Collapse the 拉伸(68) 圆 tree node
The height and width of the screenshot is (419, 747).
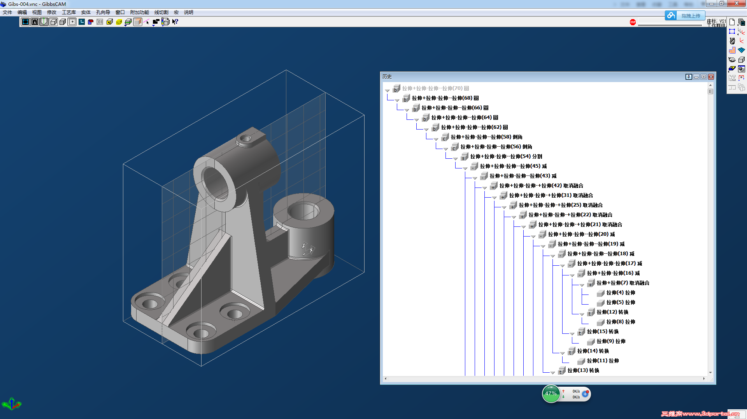pyautogui.click(x=397, y=100)
